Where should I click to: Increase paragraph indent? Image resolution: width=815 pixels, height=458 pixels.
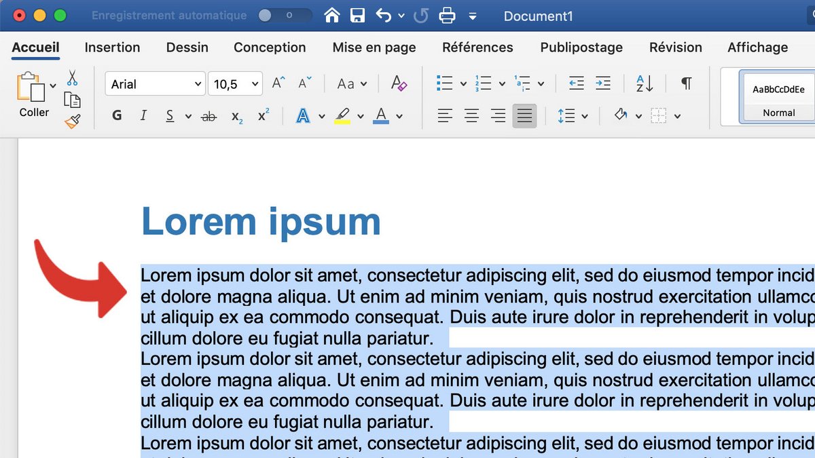[603, 83]
